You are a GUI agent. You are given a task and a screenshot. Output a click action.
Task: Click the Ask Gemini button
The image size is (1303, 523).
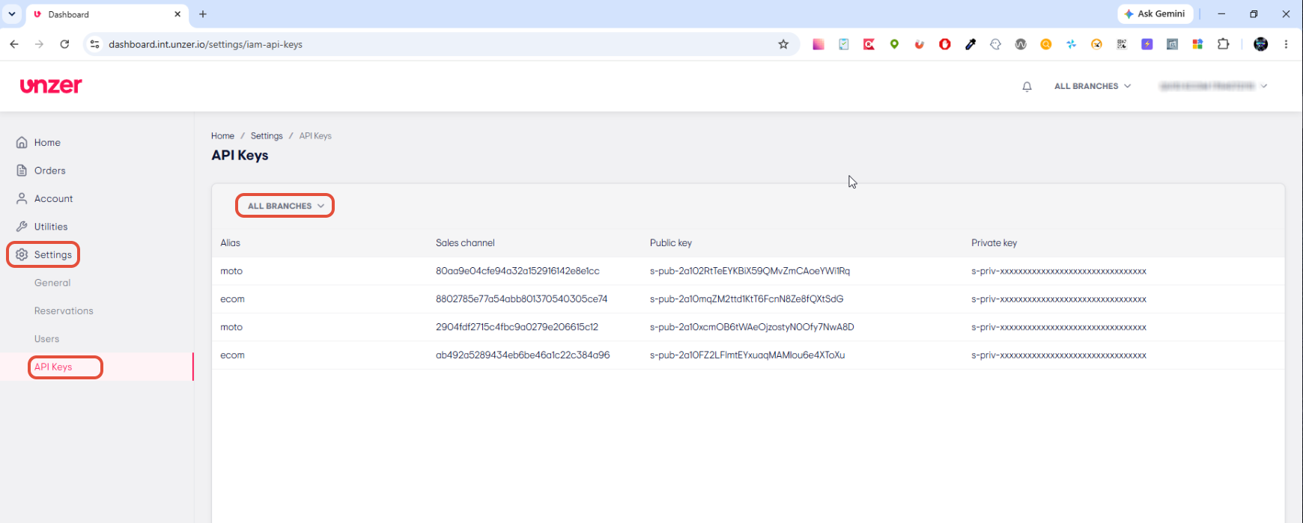[1155, 13]
